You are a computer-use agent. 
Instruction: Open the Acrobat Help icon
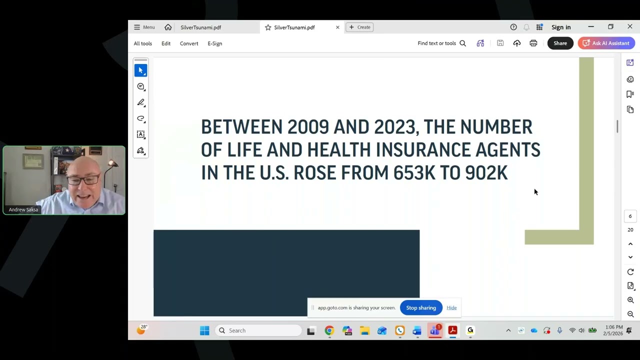513,27
